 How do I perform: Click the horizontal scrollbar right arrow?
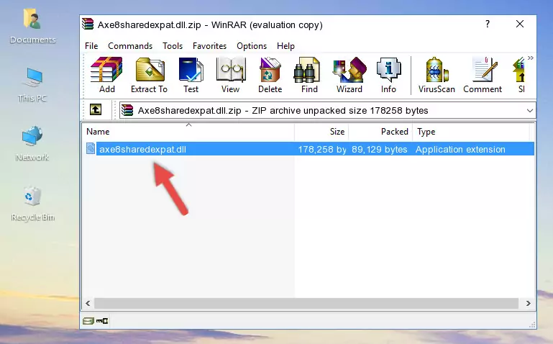(528, 303)
